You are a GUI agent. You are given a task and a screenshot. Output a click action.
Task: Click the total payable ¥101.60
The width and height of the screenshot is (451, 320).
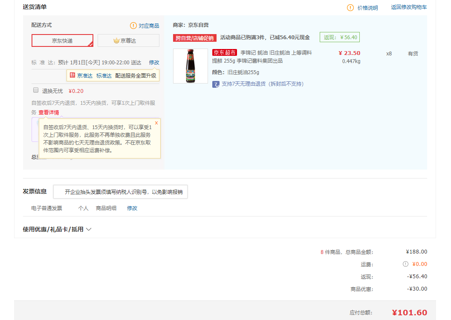click(410, 312)
